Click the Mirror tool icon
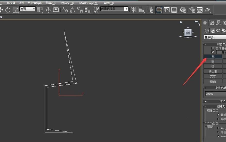The width and height of the screenshot is (226, 142). coord(134,10)
